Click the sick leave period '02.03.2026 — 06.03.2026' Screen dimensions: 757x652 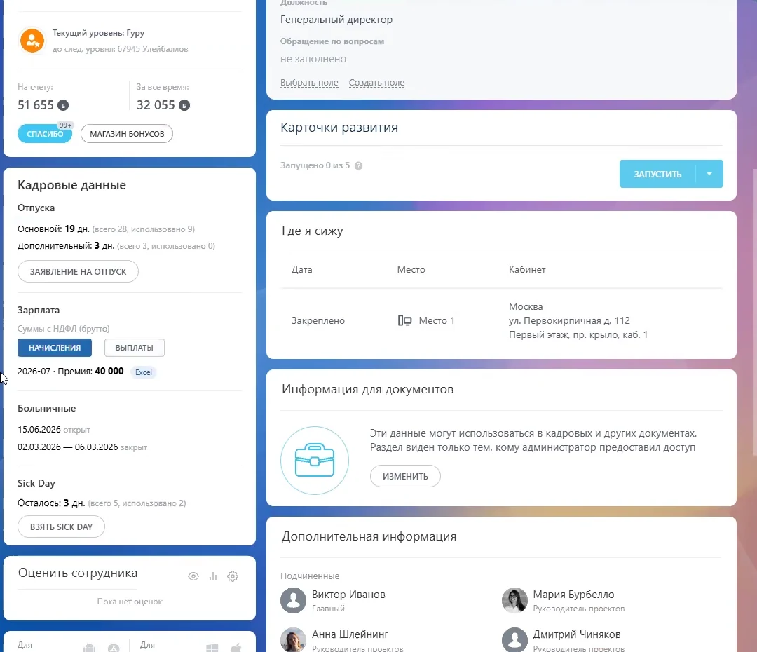pyautogui.click(x=67, y=447)
